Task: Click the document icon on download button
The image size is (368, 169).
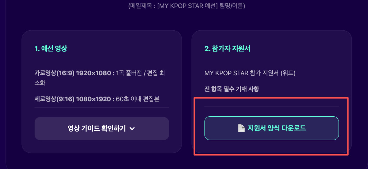Action: pos(241,128)
